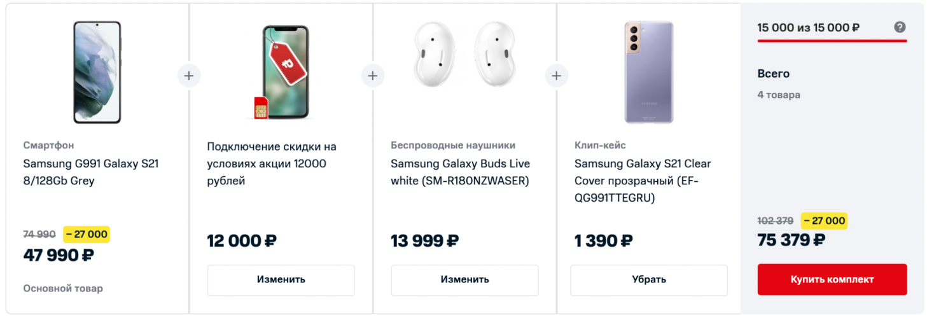Image resolution: width=927 pixels, height=318 pixels.
Task: Open the Galaxy S21 Grey smartphone image
Action: tap(97, 72)
